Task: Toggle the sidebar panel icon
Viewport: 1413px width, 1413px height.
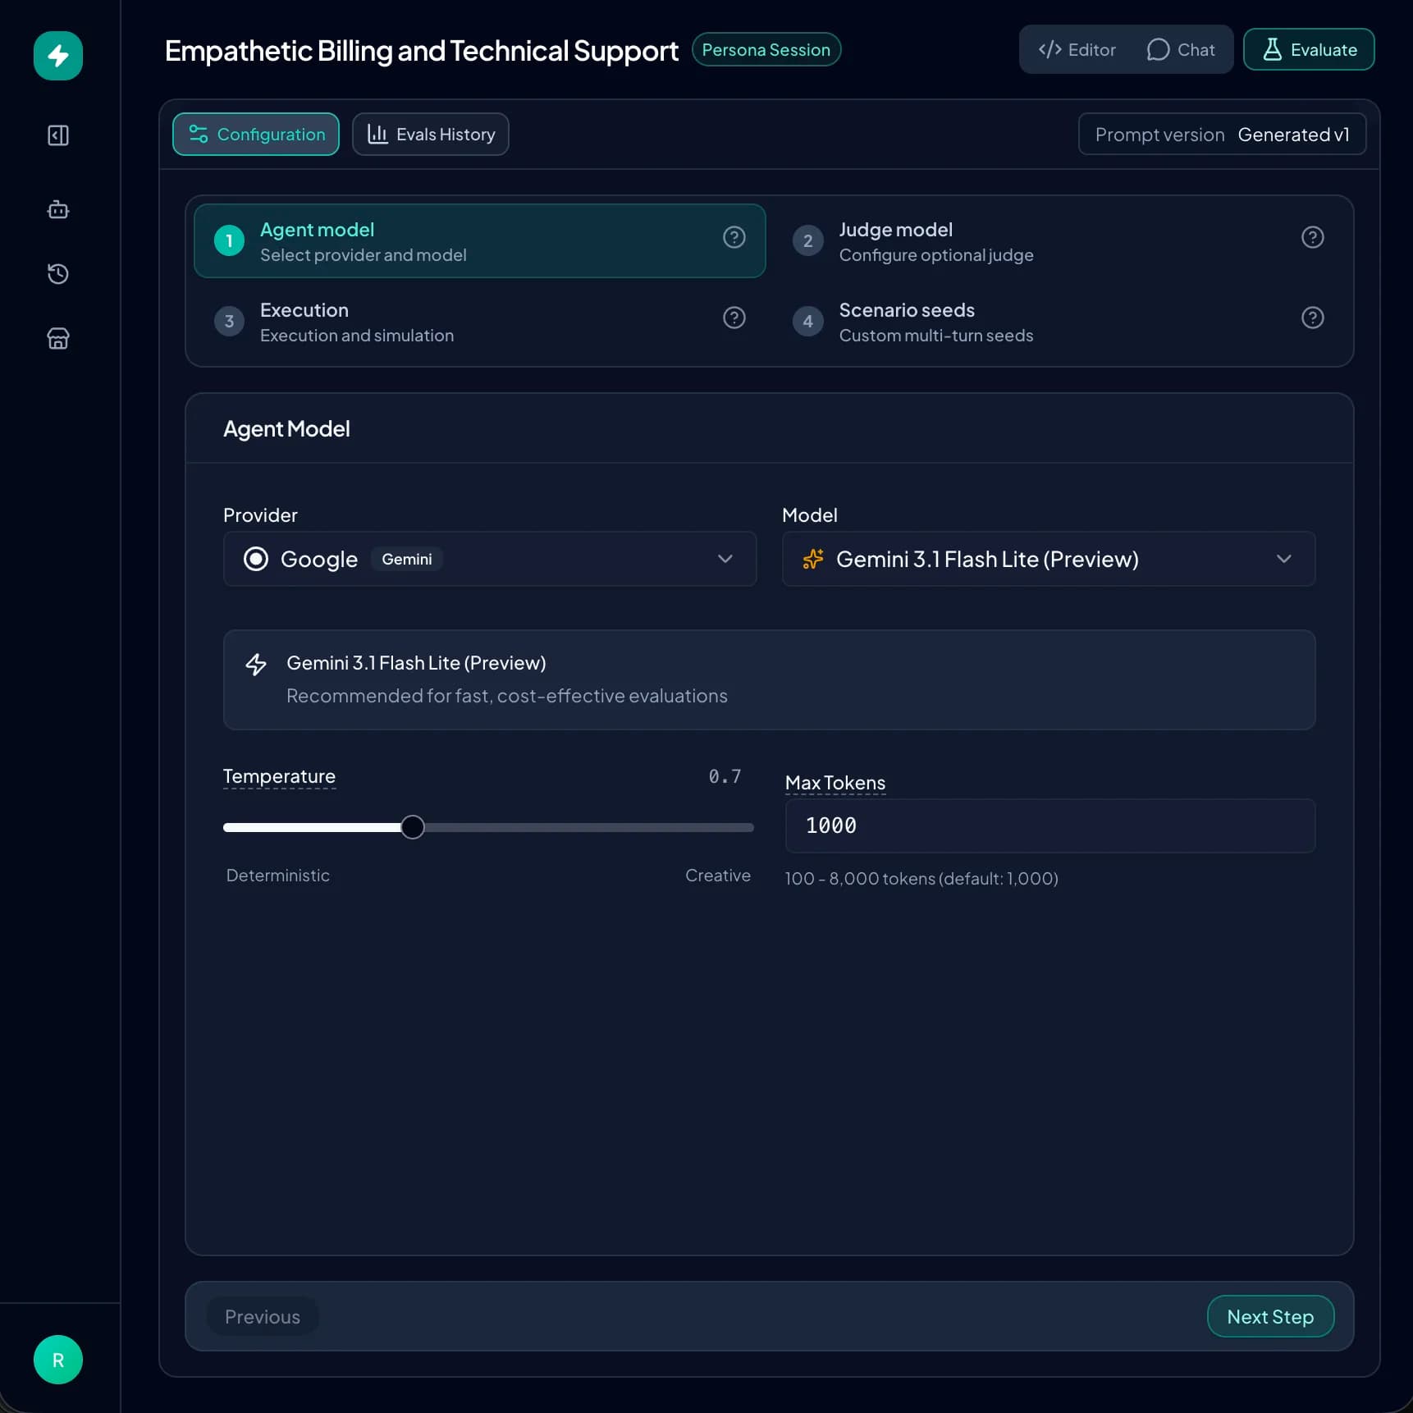Action: click(x=58, y=135)
